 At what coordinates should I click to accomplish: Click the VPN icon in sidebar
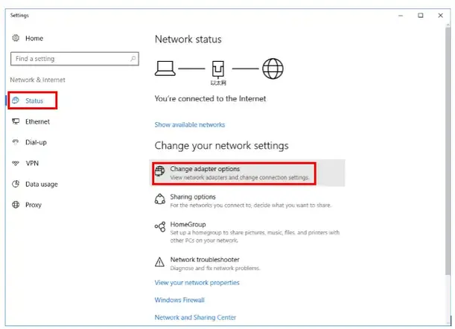[x=16, y=163]
